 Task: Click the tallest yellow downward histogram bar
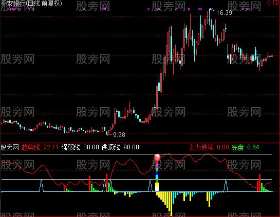click(x=172, y=204)
